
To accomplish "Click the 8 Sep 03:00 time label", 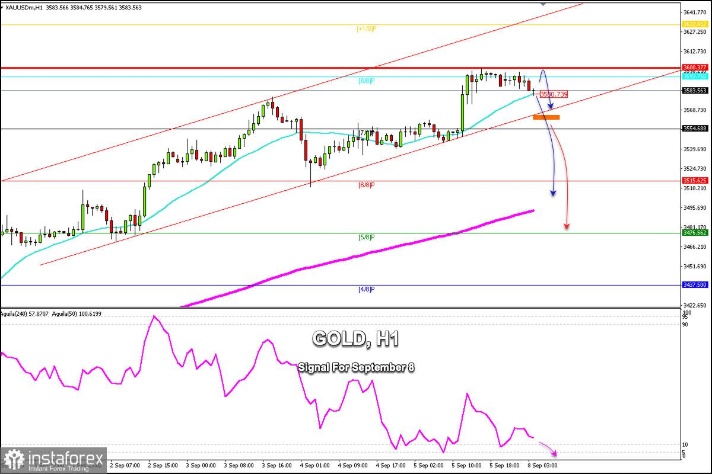I will coord(542,465).
